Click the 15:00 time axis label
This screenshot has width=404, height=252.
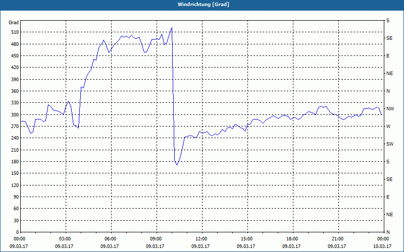point(247,239)
